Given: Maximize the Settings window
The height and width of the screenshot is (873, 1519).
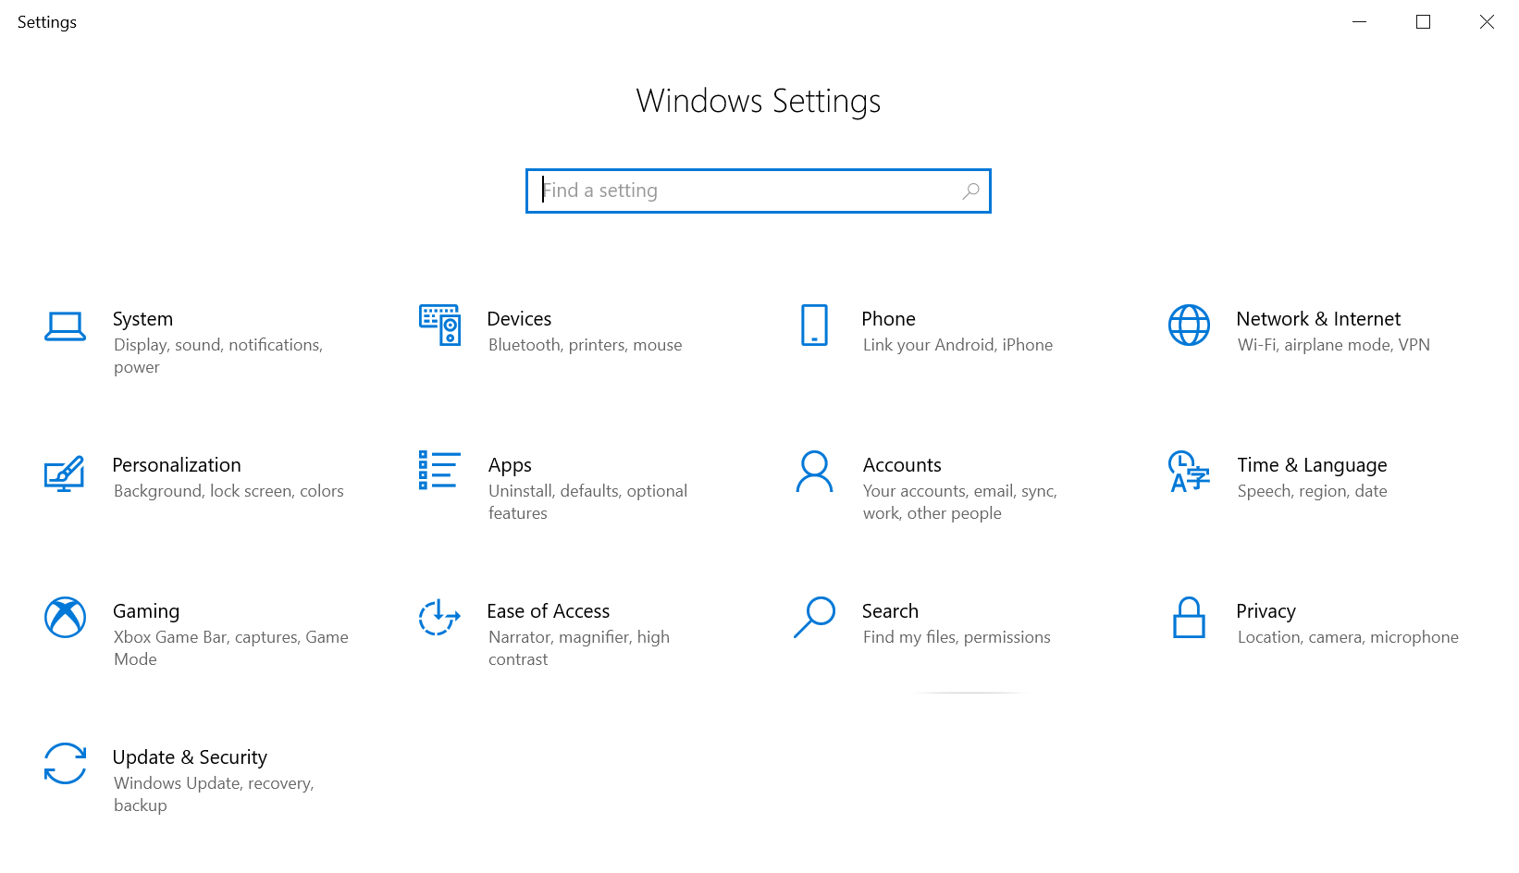Looking at the screenshot, I should pos(1423,21).
